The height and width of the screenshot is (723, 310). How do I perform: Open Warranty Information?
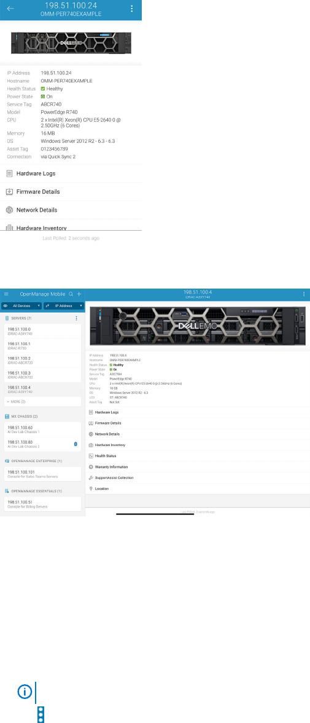[198, 466]
